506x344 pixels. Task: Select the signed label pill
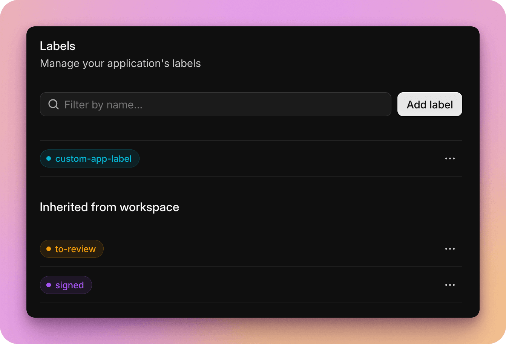coord(66,285)
